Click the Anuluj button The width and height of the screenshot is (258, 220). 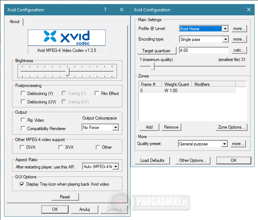click(x=84, y=209)
